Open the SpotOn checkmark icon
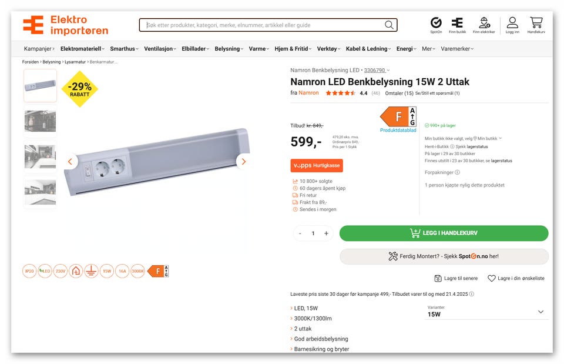 coord(436,23)
